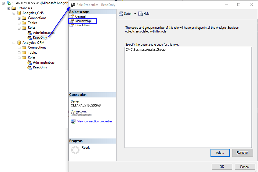Collapse the Analytics_CNS database node

(x=14, y=13)
